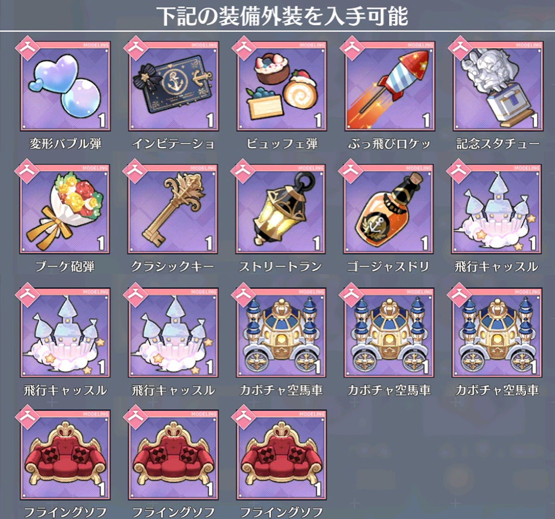Select the ぶっ飛びロケット rocket item
Image resolution: width=555 pixels, height=519 pixels.
(389, 86)
